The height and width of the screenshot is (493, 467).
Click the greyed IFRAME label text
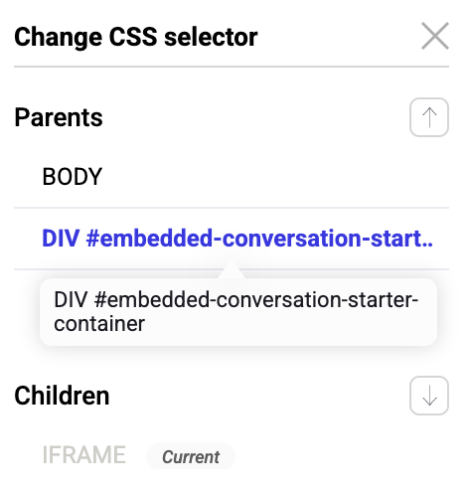(x=84, y=455)
